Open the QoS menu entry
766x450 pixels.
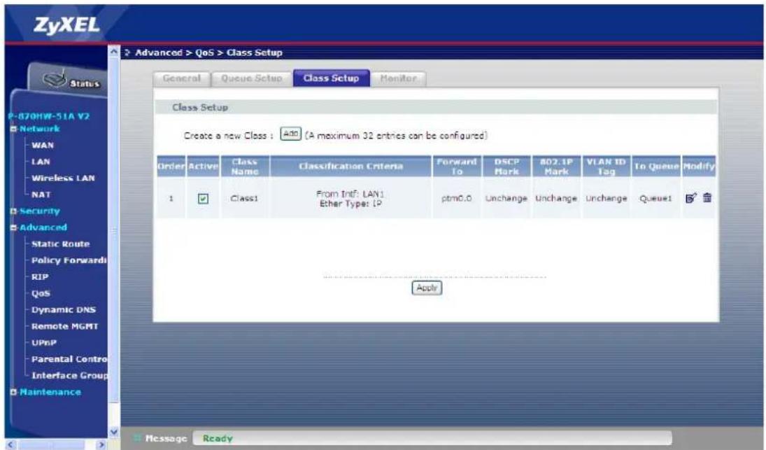pyautogui.click(x=41, y=294)
